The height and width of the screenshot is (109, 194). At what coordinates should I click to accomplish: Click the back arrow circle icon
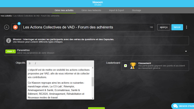coord(7,27)
